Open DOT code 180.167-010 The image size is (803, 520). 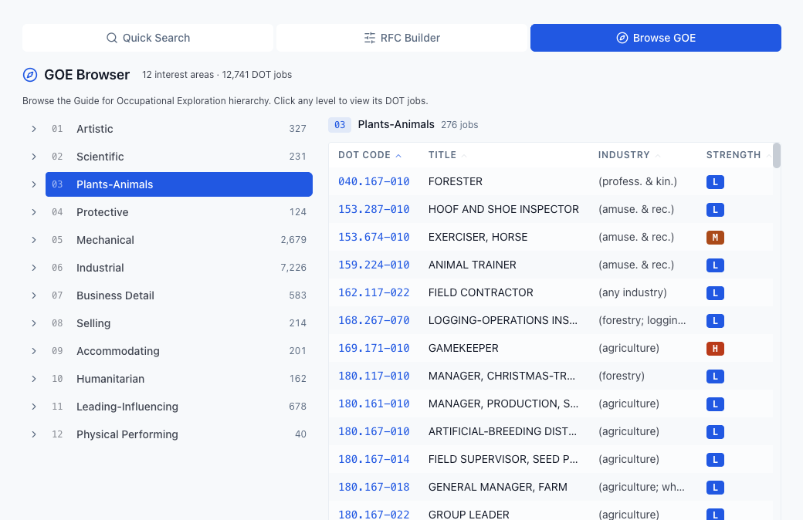374,431
